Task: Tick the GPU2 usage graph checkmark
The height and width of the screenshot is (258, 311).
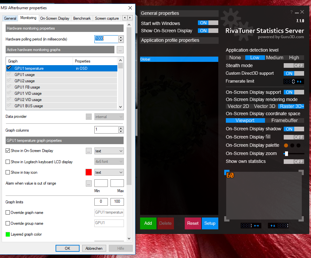Action: point(9,80)
